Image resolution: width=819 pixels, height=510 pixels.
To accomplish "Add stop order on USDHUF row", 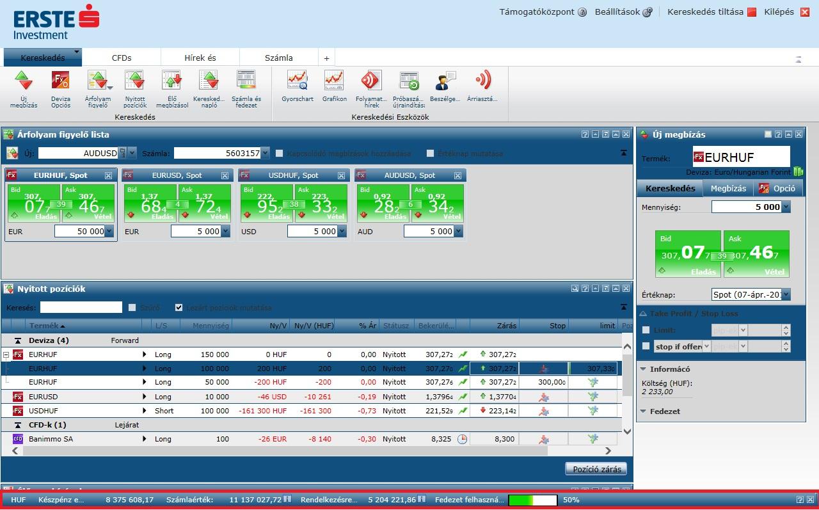I will point(544,411).
